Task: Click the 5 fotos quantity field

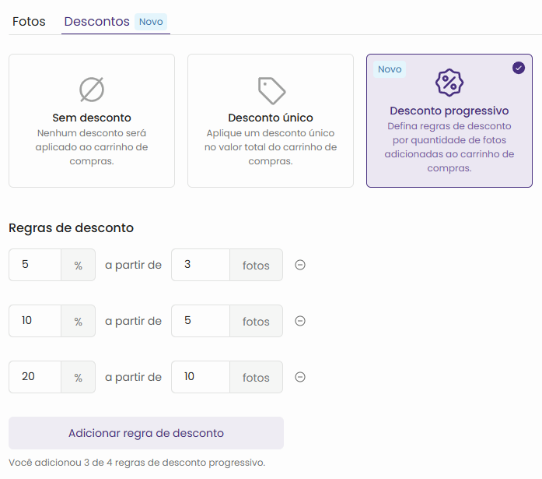Action: (200, 321)
